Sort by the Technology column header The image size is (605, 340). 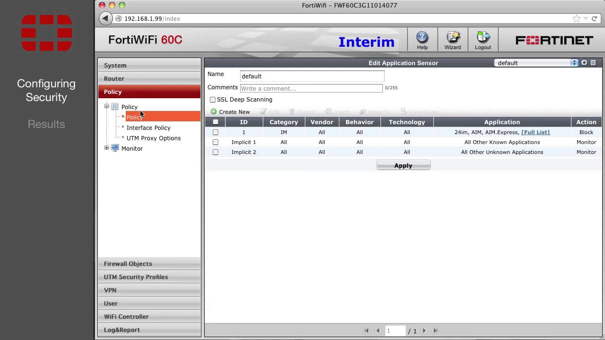click(x=407, y=122)
